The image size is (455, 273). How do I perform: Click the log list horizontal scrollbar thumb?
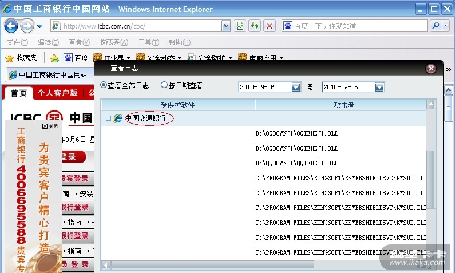point(212,264)
